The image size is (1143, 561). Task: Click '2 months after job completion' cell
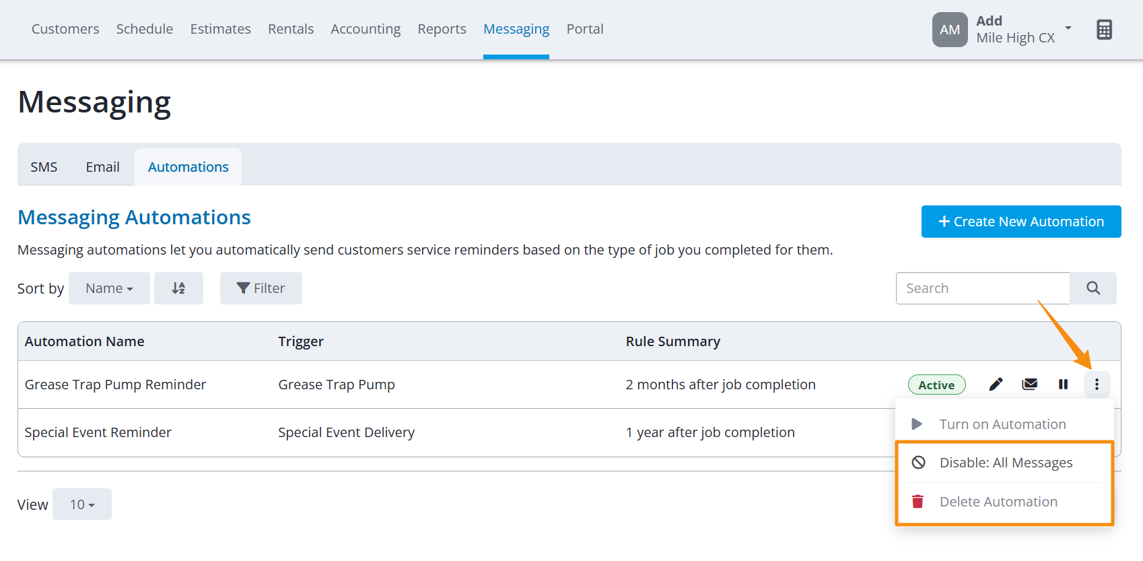click(721, 385)
